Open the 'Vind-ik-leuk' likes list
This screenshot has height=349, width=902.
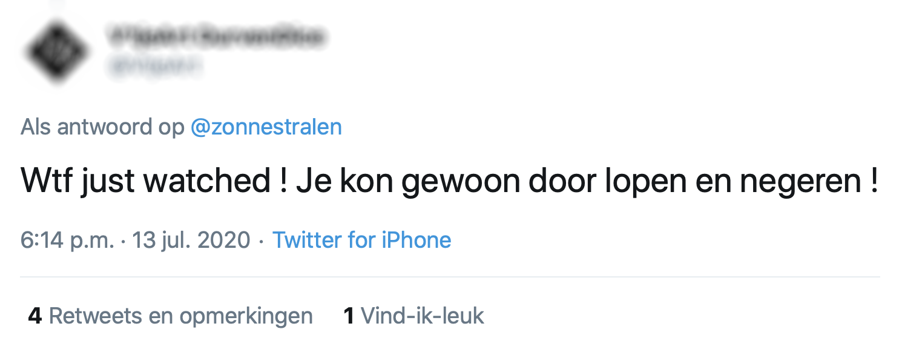(423, 316)
